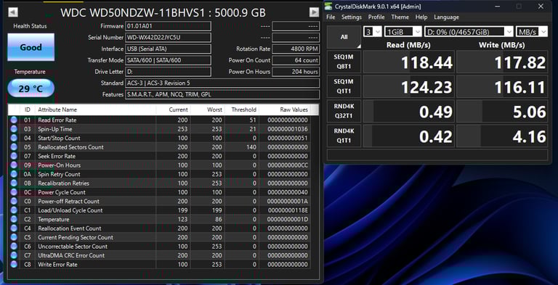Open the drive dropdown showing D: 0%
Viewport: 558px width, 285px height.
coord(469,32)
